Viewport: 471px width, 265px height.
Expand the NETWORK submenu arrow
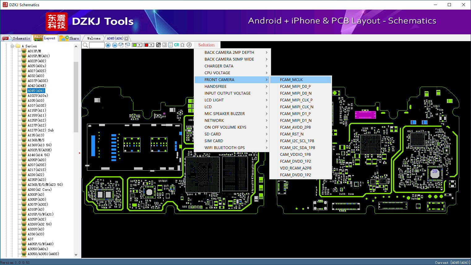[x=266, y=121]
